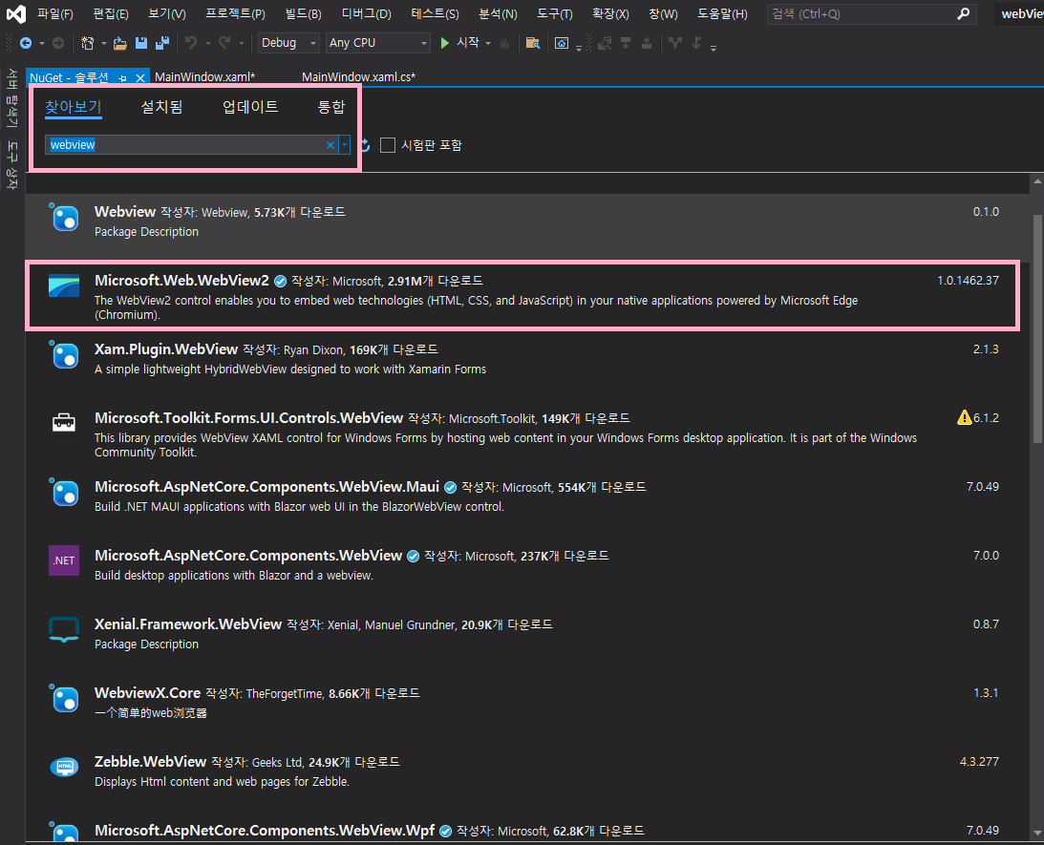Click the Xam.Plugin.WebView package icon
Image resolution: width=1044 pixels, height=845 pixels.
pyautogui.click(x=64, y=354)
